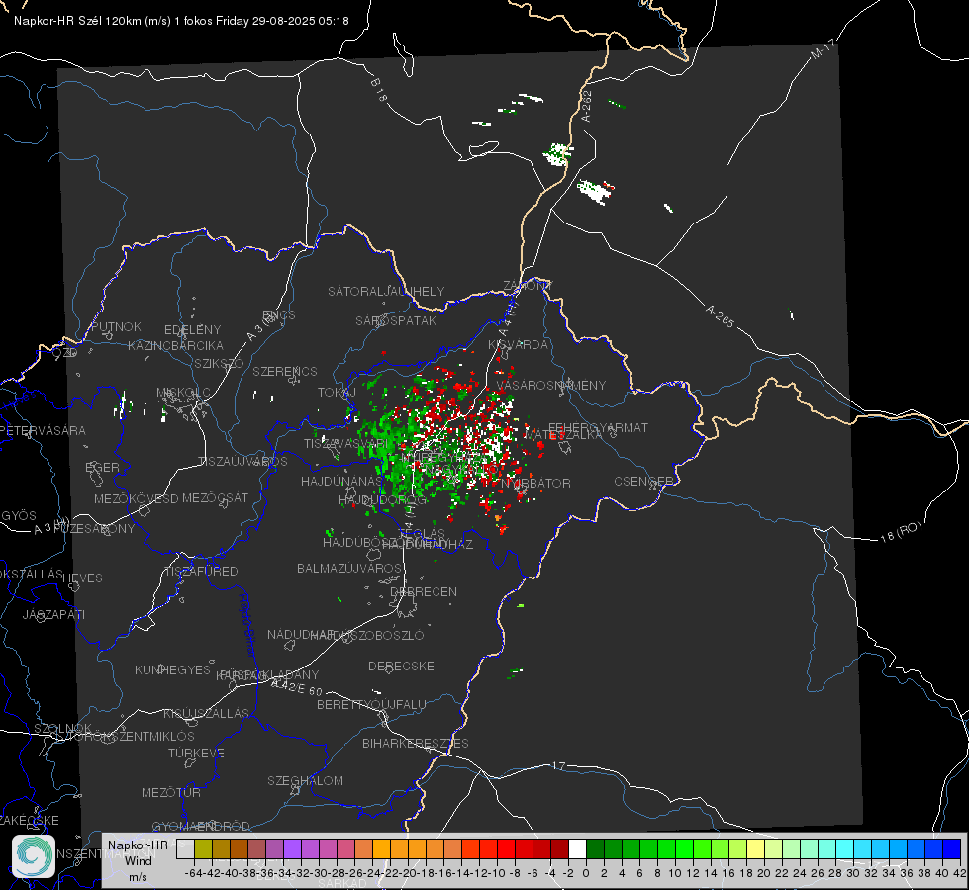Click the BIHARKERESZTES label

(416, 743)
